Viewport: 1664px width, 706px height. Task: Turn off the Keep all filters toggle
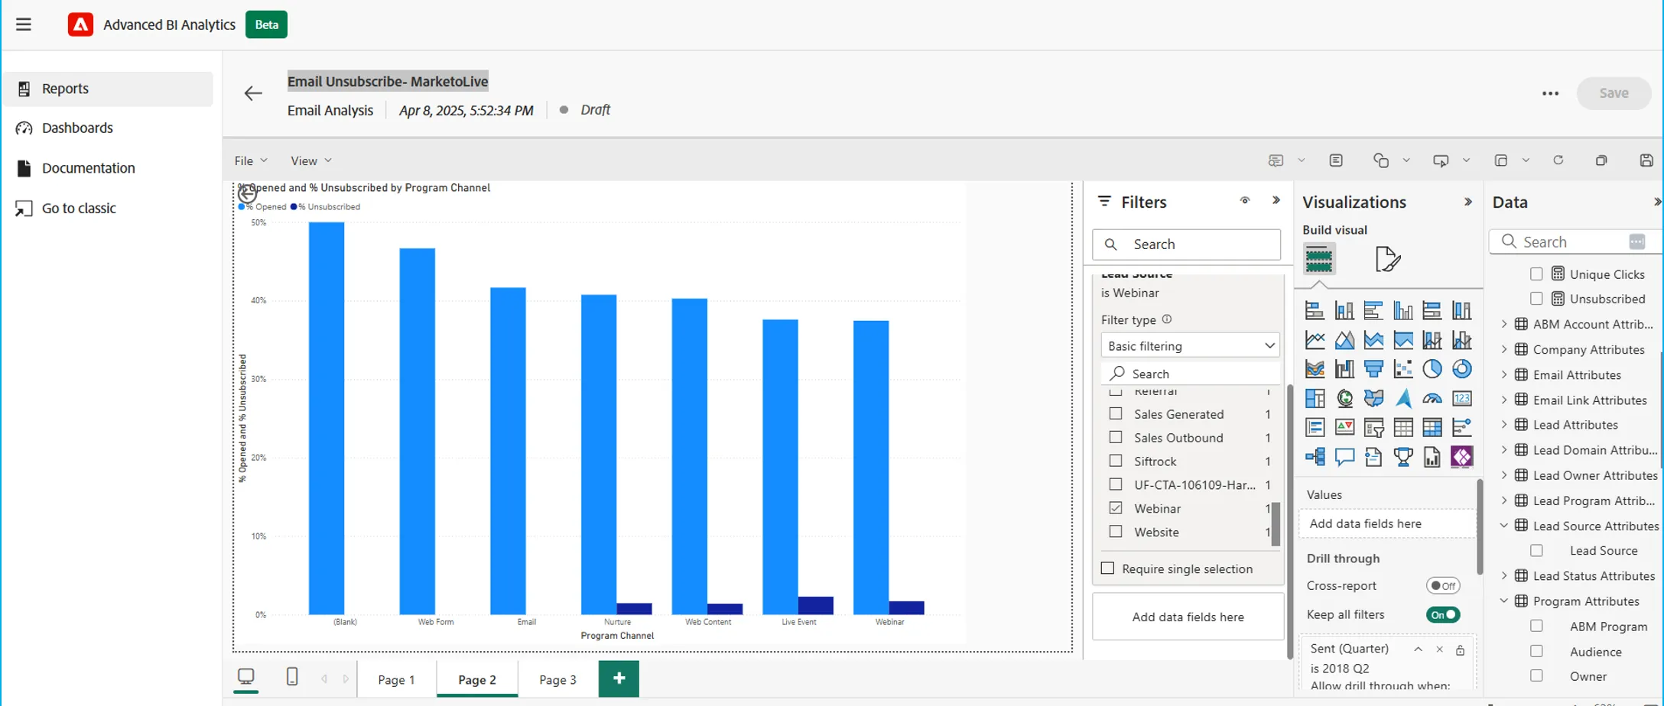tap(1443, 615)
